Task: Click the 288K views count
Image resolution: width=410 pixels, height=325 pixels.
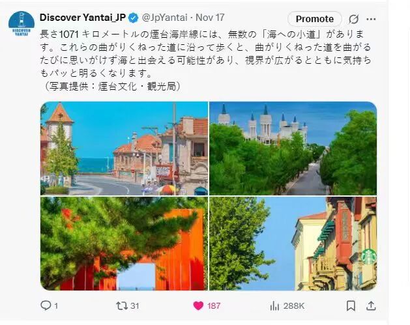Action: [x=293, y=306]
